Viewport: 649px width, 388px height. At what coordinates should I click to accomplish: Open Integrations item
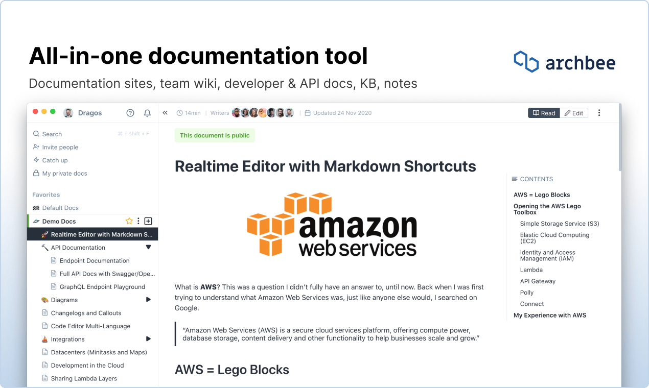tap(68, 339)
